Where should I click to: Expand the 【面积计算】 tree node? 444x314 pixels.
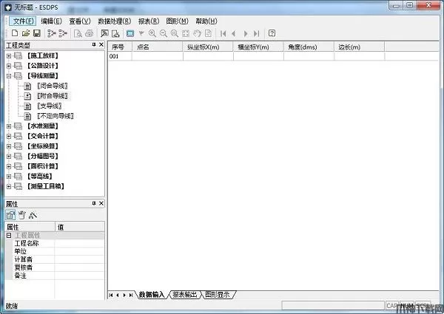point(9,166)
